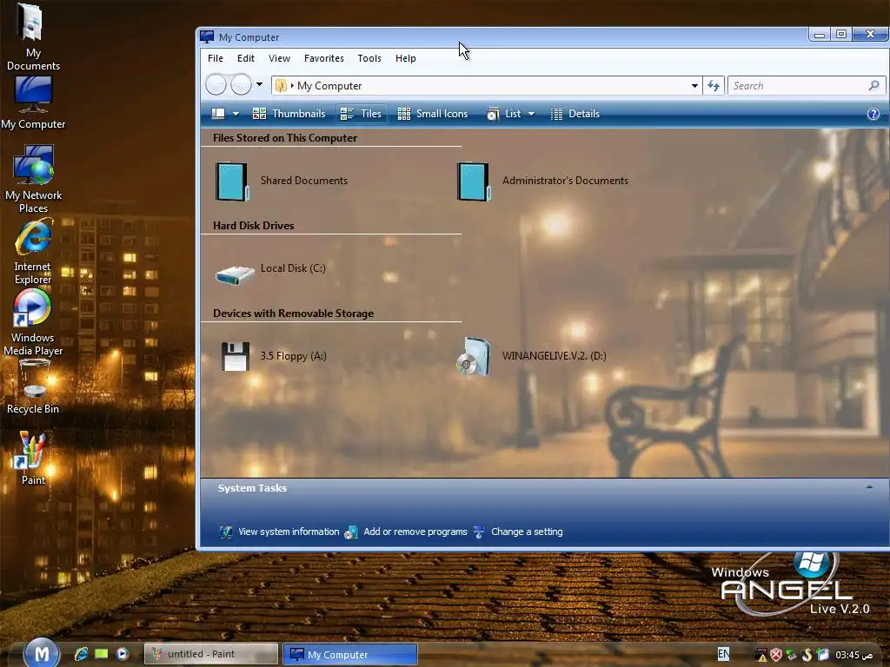Click the Back navigation button

tap(216, 85)
